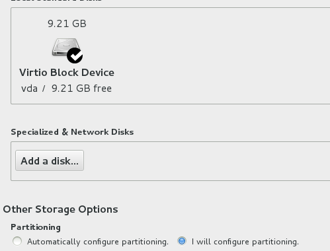Select the 'I will configure partitioning' radio button

182,241
